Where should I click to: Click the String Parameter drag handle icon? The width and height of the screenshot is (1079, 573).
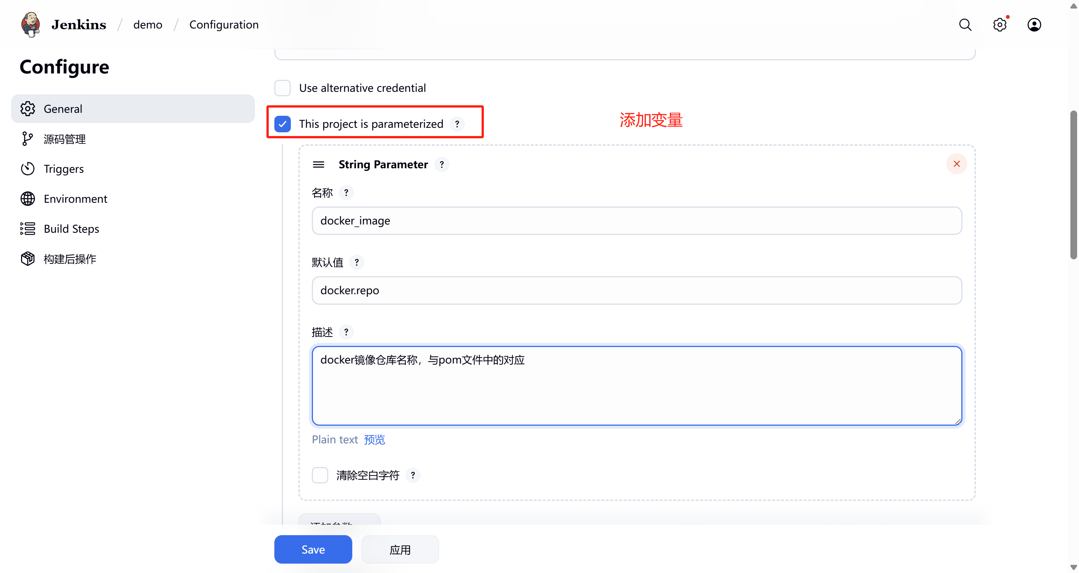tap(318, 165)
